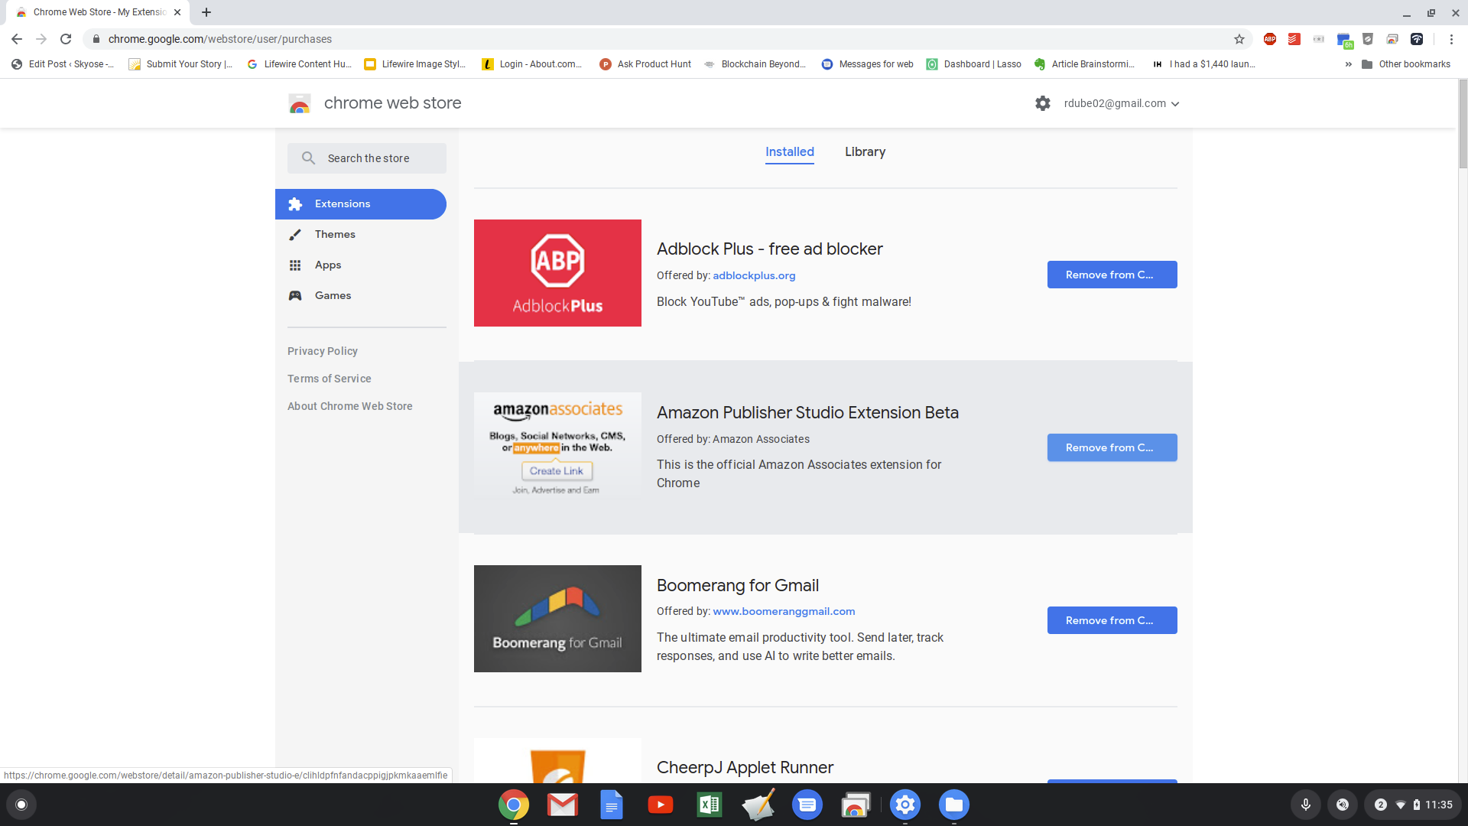Open Gmail from the shelf
The image size is (1468, 826).
pos(563,805)
